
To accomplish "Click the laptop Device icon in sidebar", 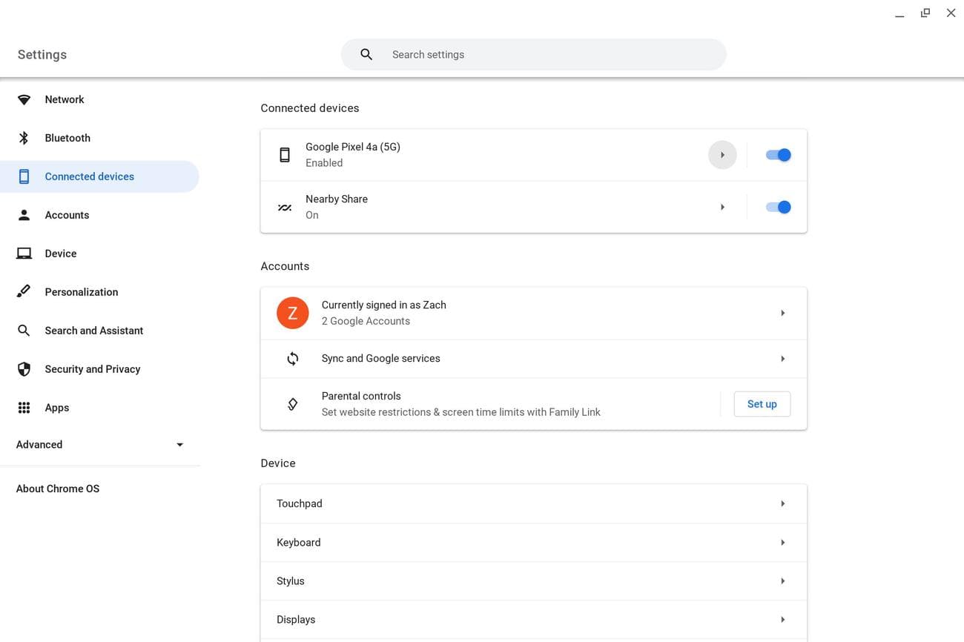I will [x=24, y=254].
